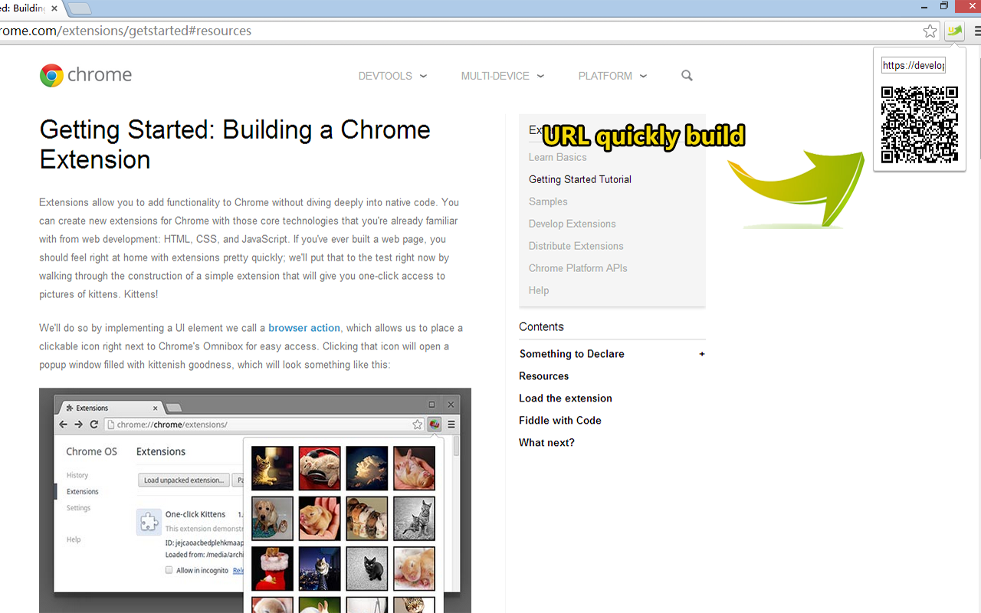Open Distribute Extensions sidebar item

coord(576,246)
